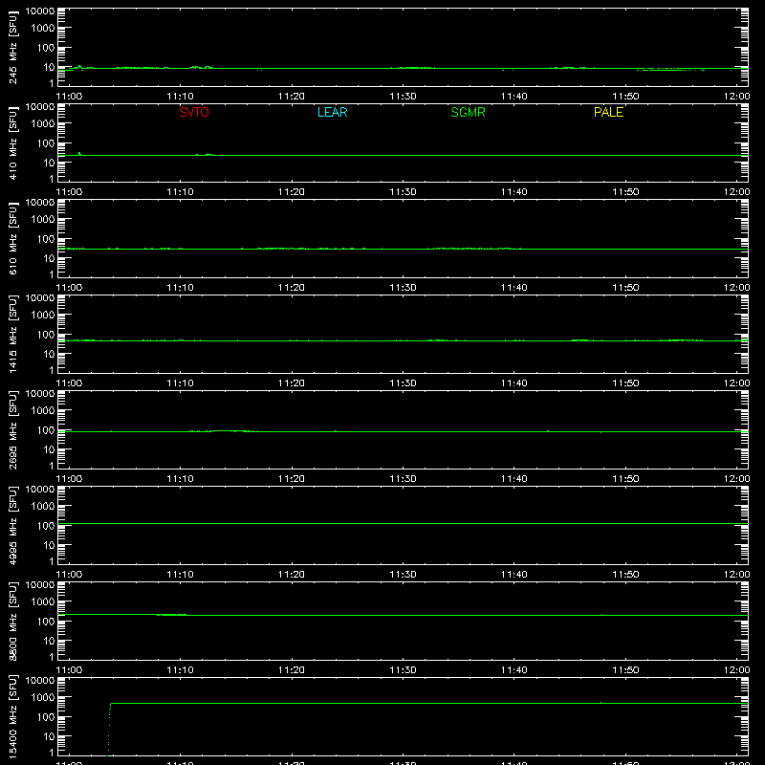Select the 2695 MHz [SFU] axis title
The width and height of the screenshot is (765, 765).
click(13, 429)
